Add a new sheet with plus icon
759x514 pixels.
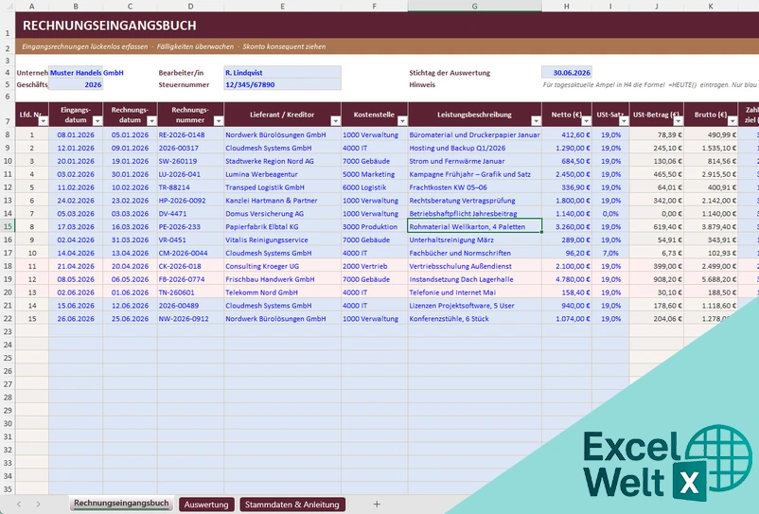coord(377,505)
